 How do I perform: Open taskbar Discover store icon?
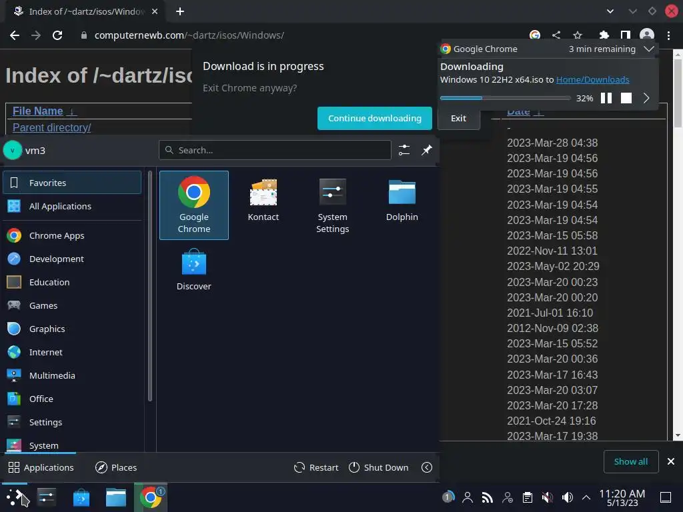pos(81,497)
